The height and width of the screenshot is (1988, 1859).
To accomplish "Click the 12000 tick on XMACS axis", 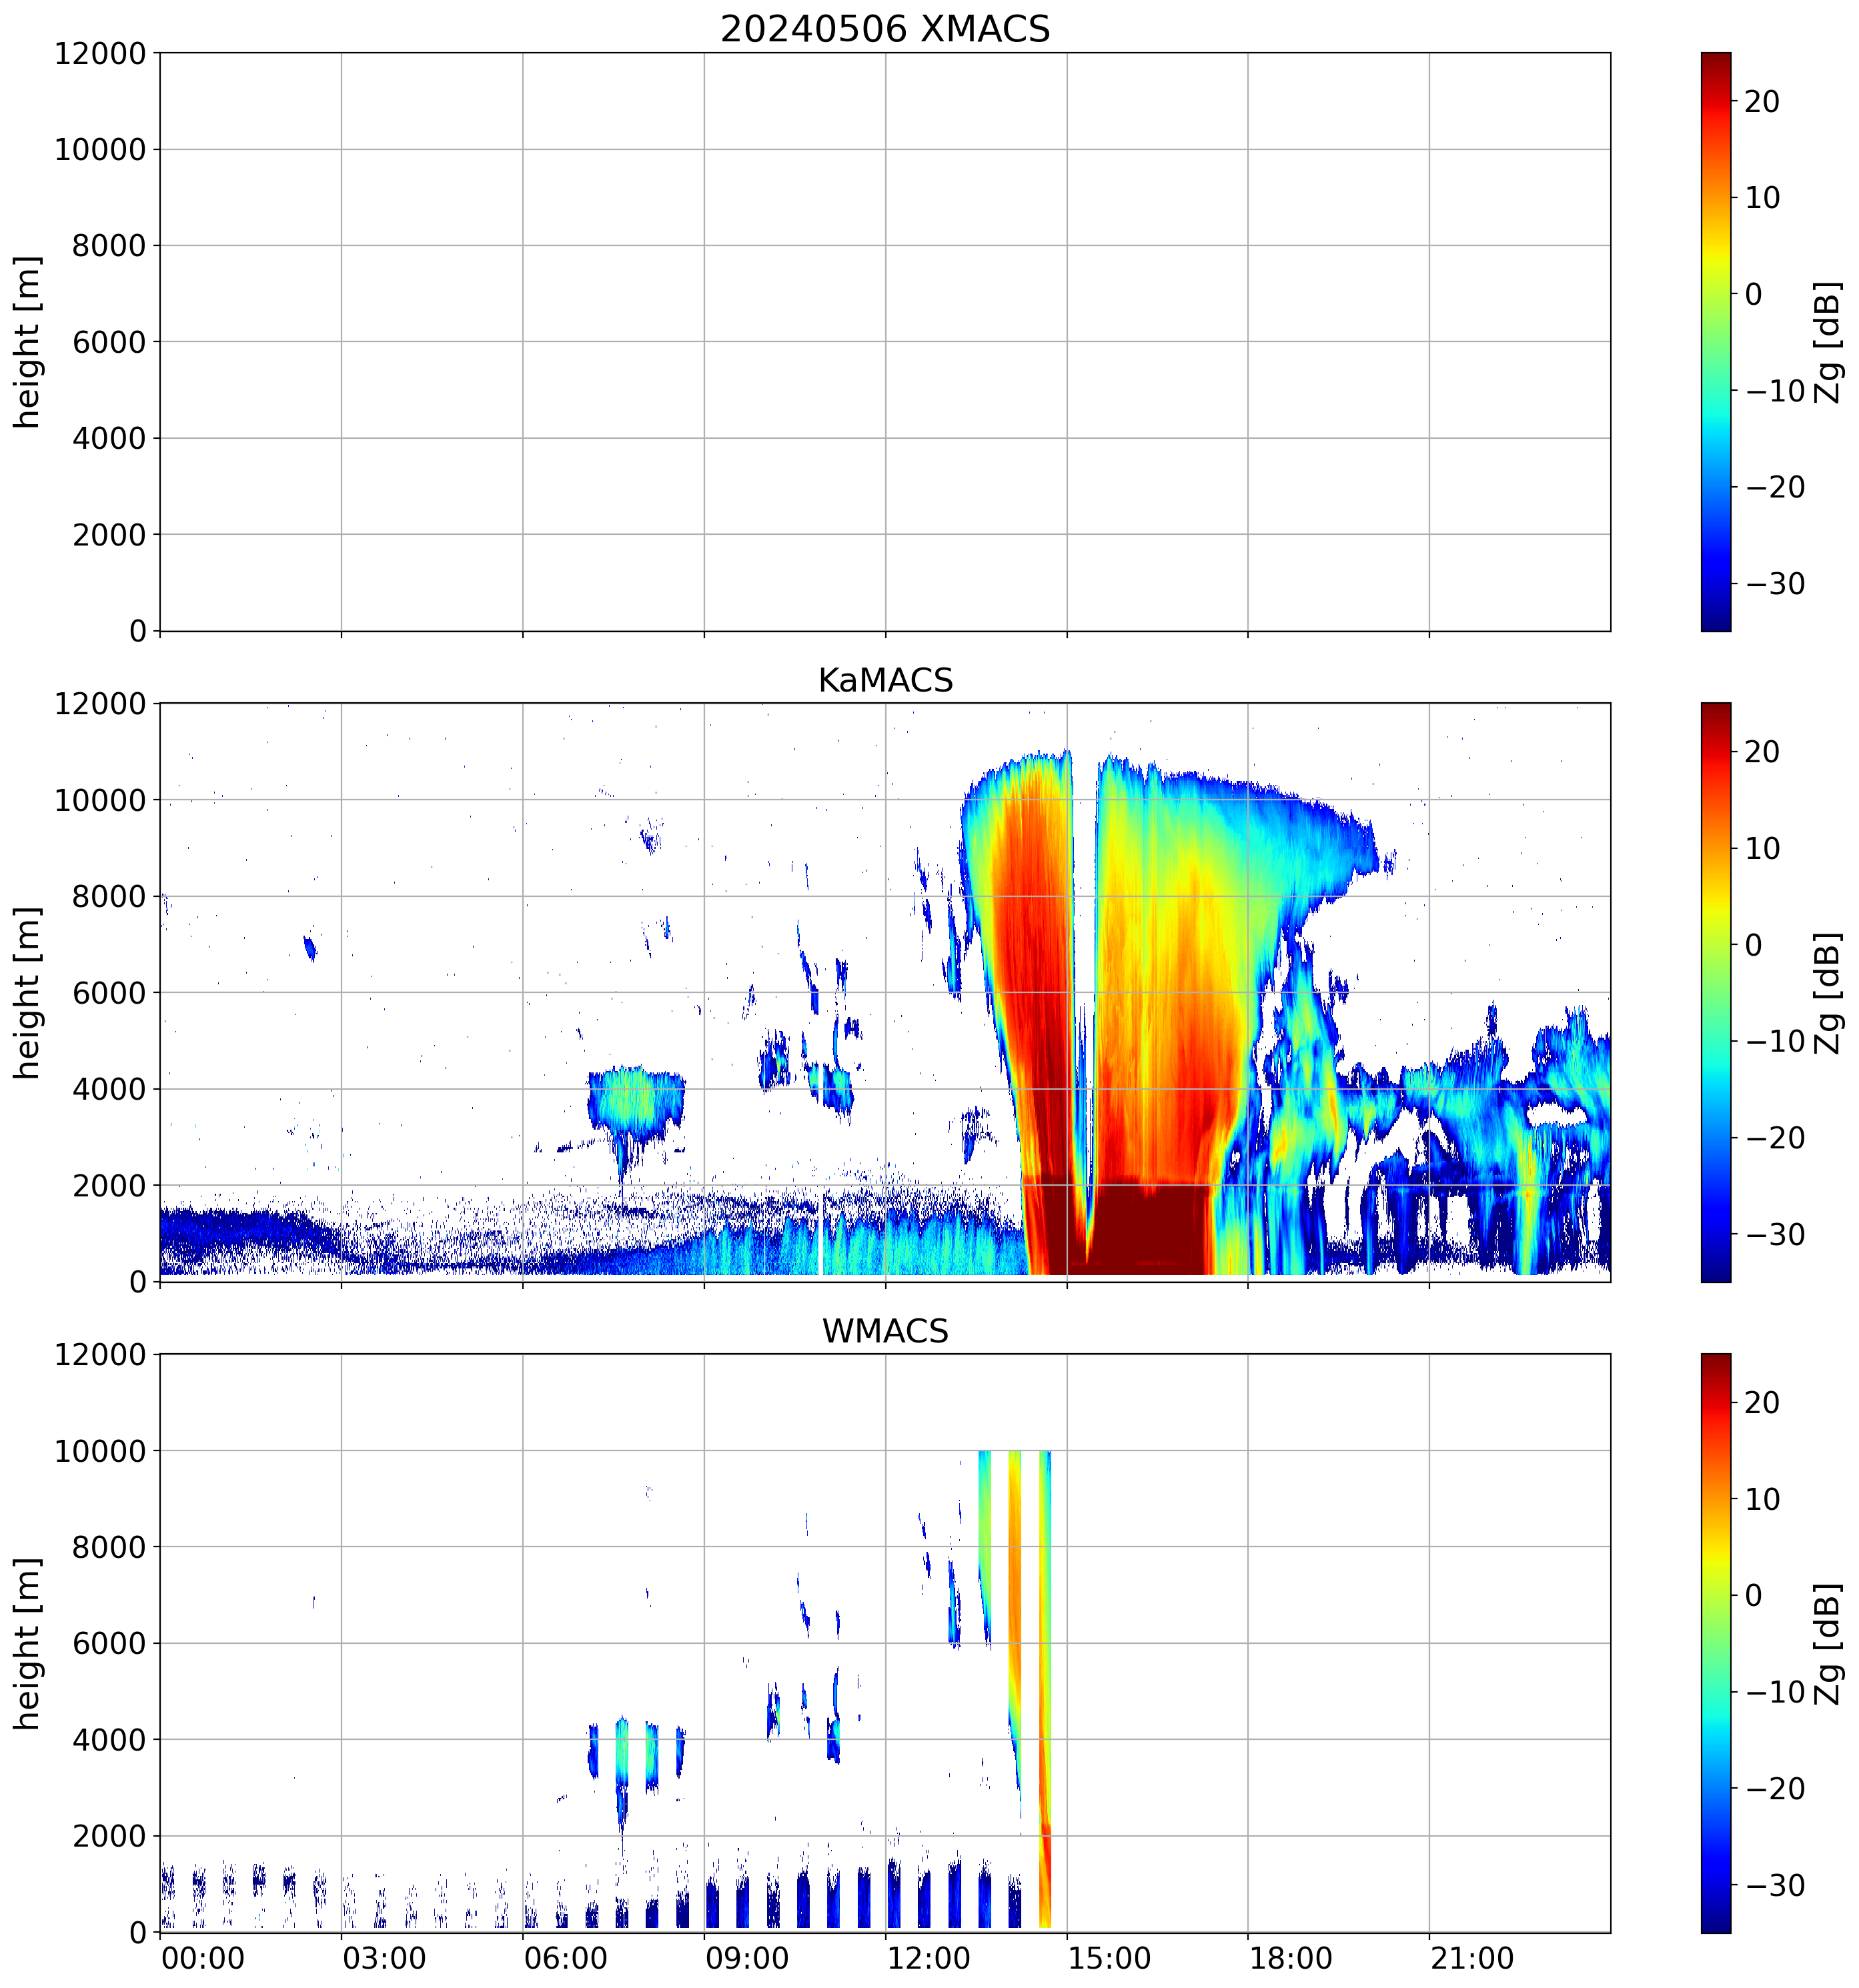I will tap(100, 54).
